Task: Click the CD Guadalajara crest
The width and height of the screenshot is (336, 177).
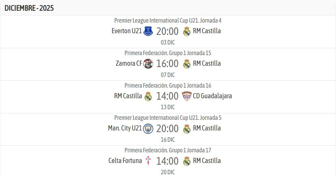Action: pyautogui.click(x=186, y=96)
